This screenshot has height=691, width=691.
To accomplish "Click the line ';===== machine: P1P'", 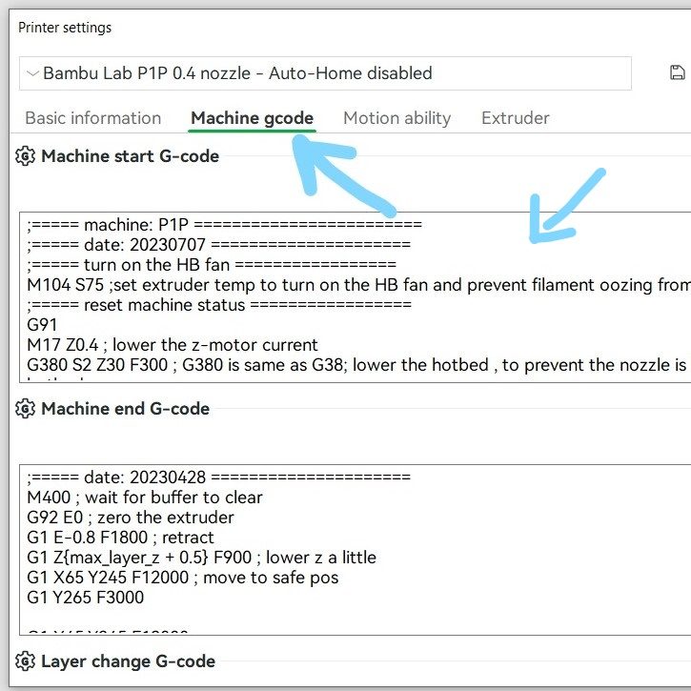I will [x=224, y=225].
